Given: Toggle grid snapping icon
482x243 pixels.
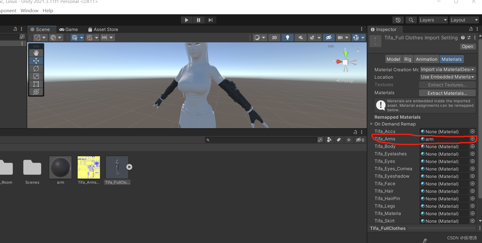Looking at the screenshot, I should 90,38.
